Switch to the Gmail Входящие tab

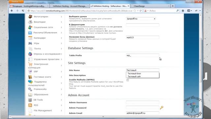[29, 6]
